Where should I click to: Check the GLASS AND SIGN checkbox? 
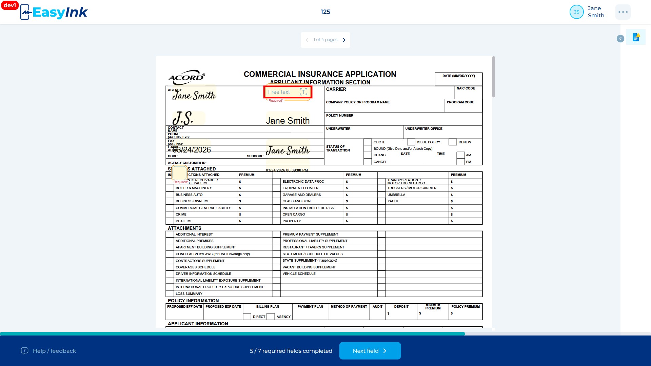pyautogui.click(x=277, y=201)
